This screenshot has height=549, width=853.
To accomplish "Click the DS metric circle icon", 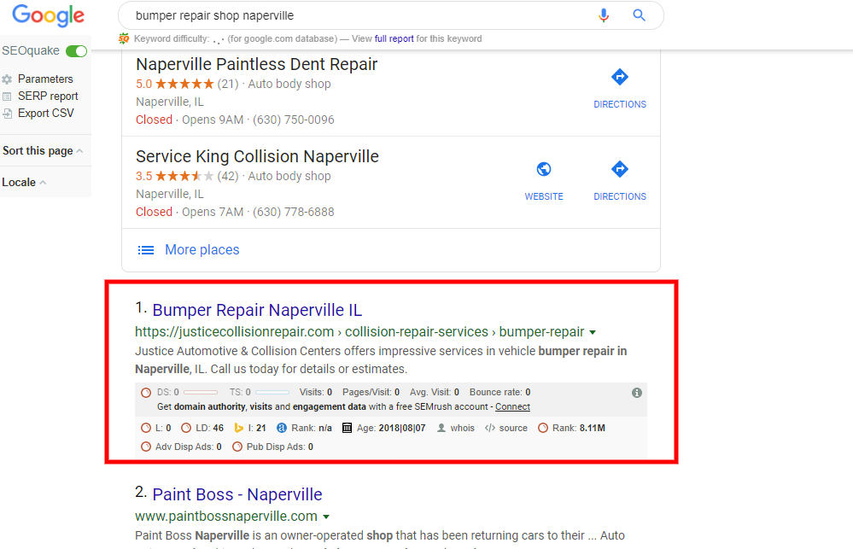I will click(x=146, y=392).
